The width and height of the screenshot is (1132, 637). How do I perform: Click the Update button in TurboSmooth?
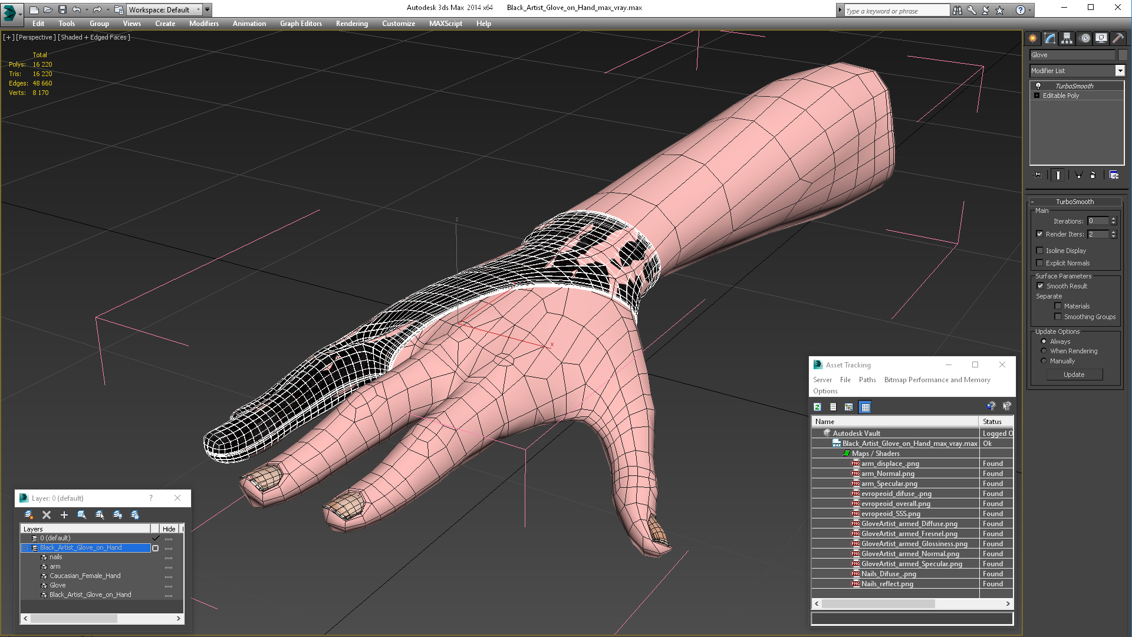click(x=1074, y=375)
